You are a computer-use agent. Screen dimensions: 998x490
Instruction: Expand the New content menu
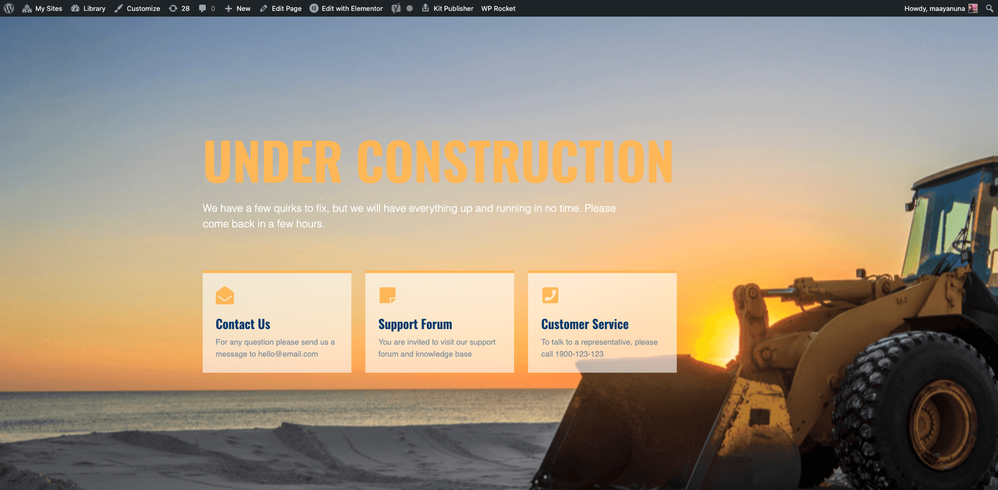coord(238,8)
